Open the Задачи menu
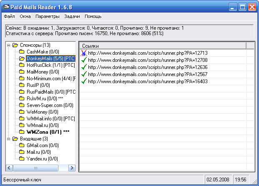This screenshot has height=186, width=259. [72, 16]
